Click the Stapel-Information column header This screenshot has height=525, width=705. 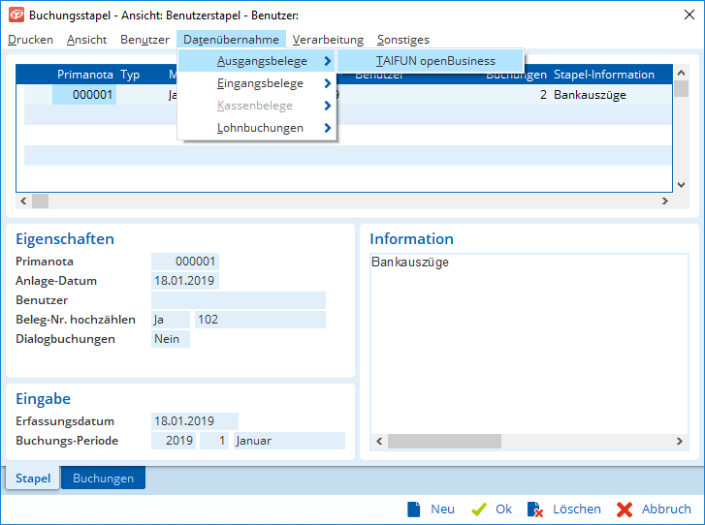[604, 75]
